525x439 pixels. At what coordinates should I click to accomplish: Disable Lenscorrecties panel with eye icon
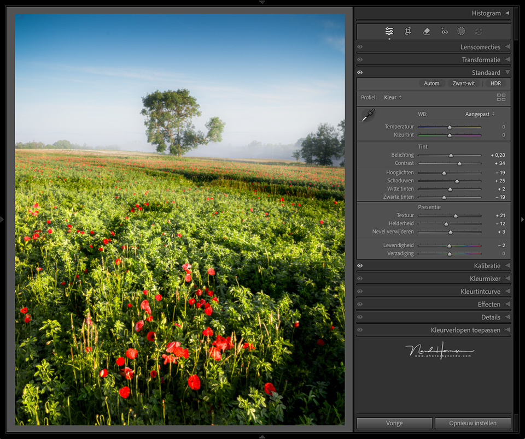pyautogui.click(x=360, y=47)
